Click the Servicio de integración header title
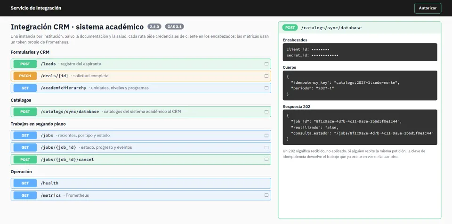 (36, 8)
